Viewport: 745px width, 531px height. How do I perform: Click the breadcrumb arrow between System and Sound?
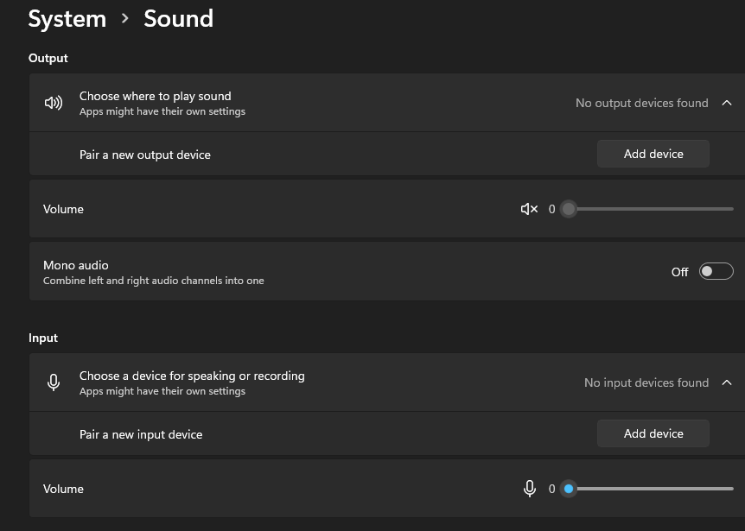[x=125, y=18]
